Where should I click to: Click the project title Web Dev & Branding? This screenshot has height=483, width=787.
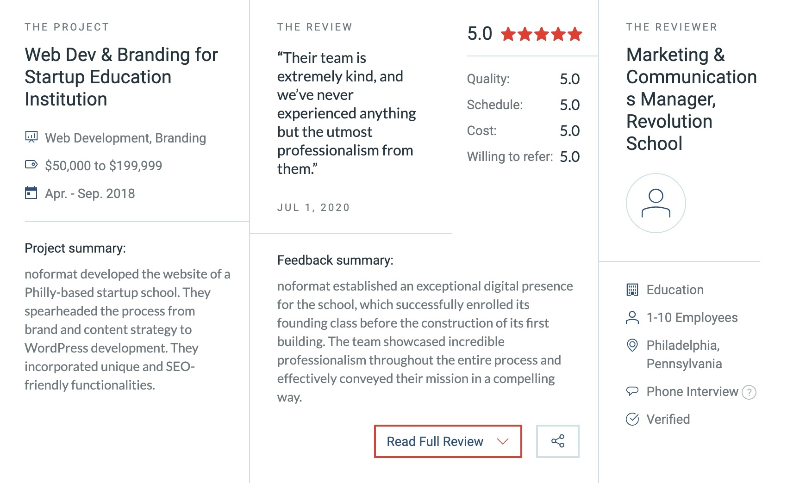[x=121, y=77]
